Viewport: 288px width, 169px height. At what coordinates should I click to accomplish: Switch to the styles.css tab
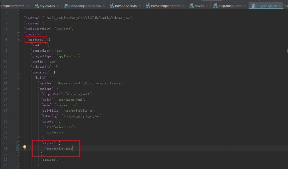click(x=48, y=6)
